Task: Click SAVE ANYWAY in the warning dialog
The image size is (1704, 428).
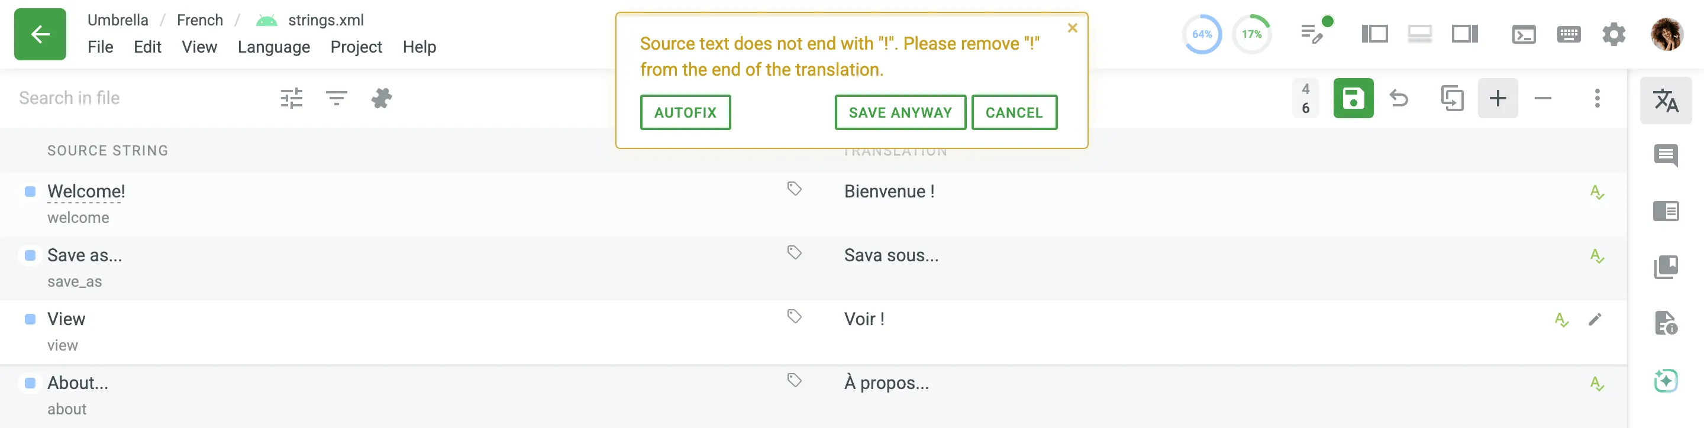Action: coord(899,112)
